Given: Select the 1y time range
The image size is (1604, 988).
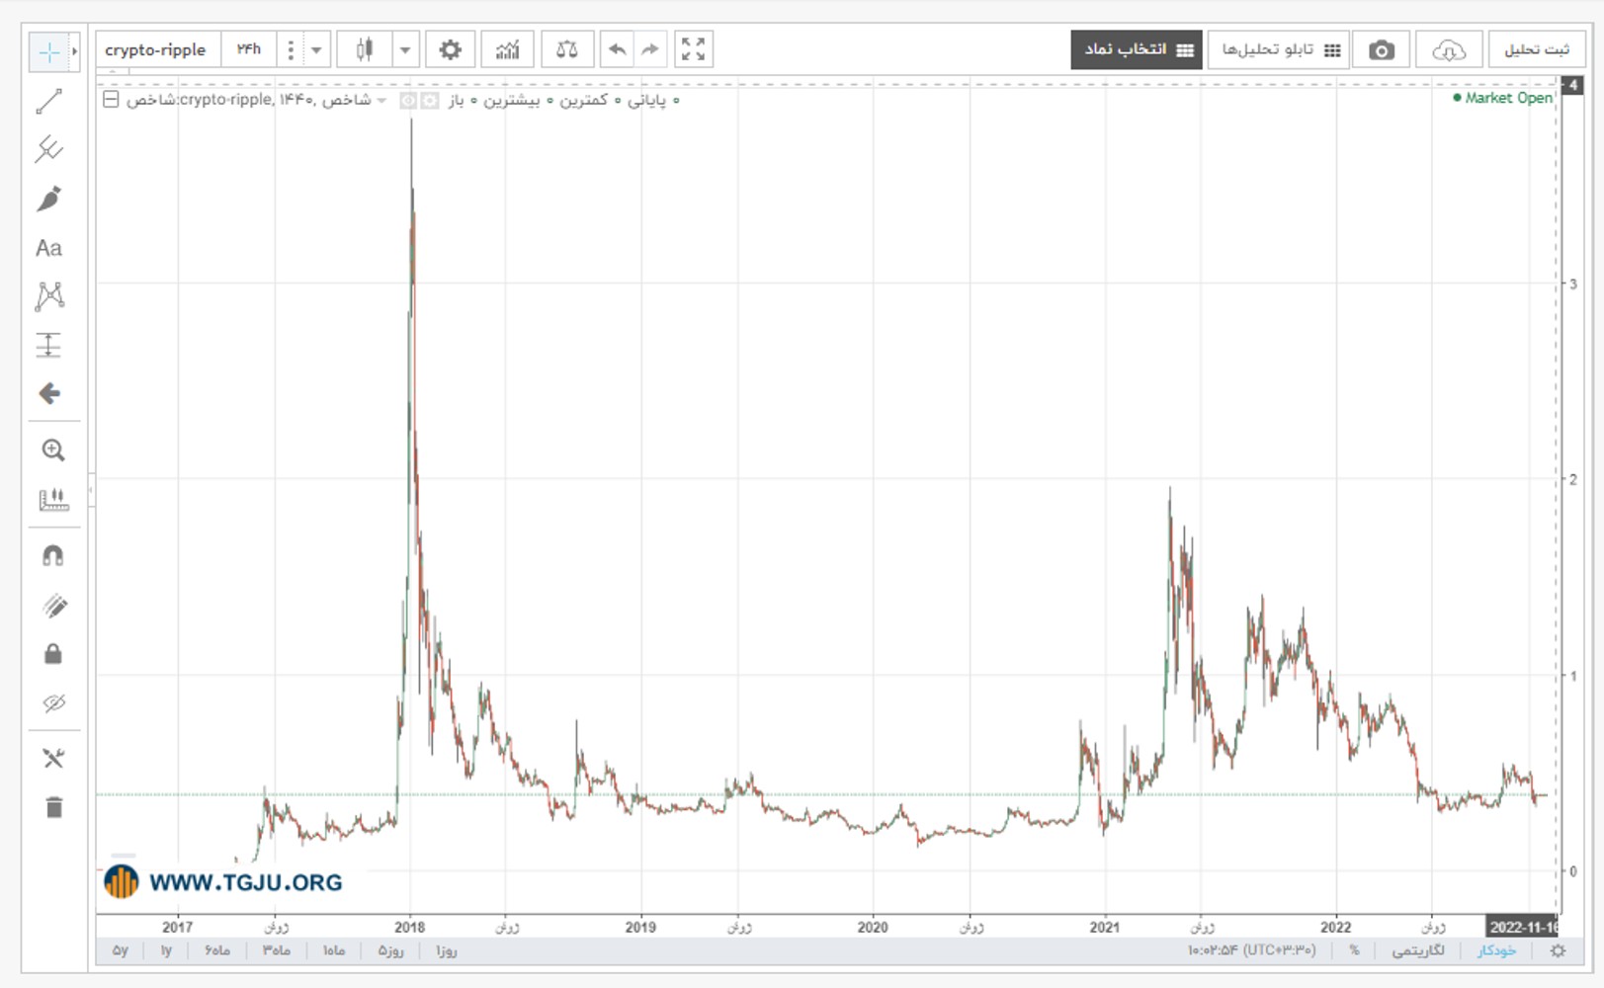Looking at the screenshot, I should click(166, 950).
